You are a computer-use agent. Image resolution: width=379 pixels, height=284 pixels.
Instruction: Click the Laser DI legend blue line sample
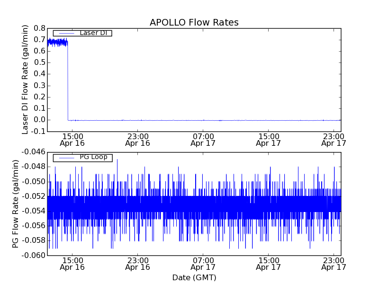[67, 33]
